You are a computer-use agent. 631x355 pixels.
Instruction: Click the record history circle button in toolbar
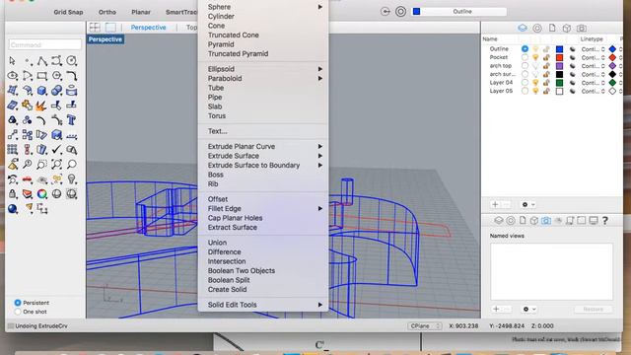tap(400, 12)
